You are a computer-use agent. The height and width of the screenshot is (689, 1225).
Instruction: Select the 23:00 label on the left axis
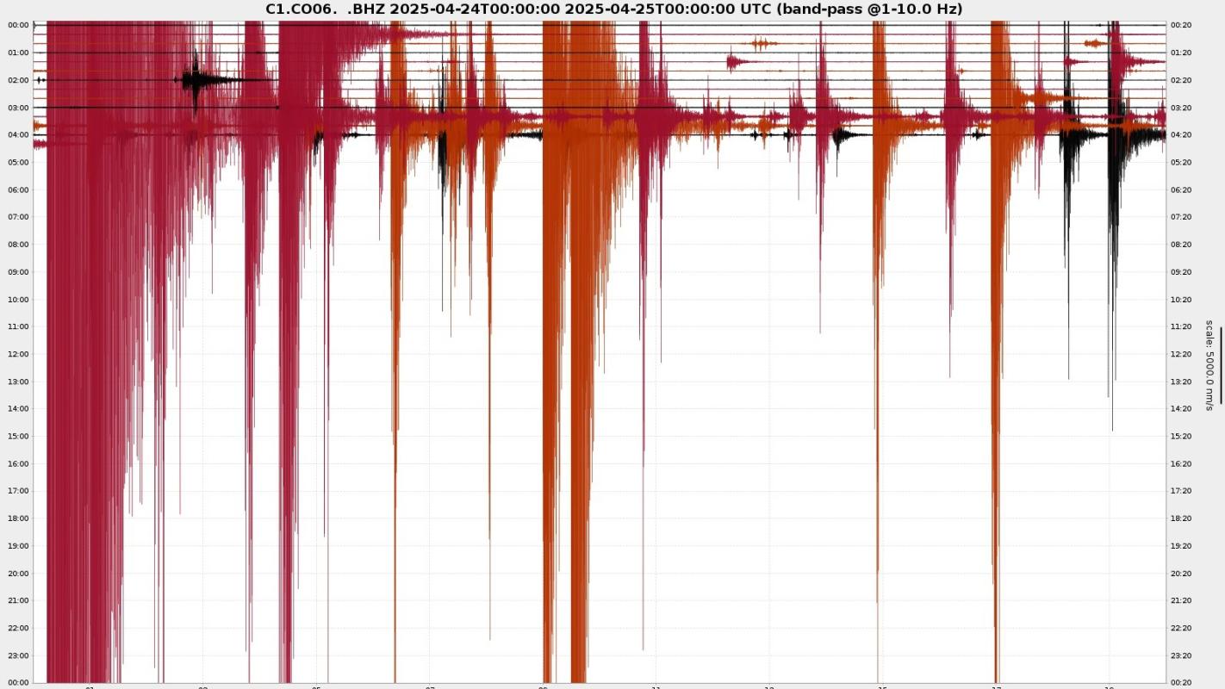18,655
